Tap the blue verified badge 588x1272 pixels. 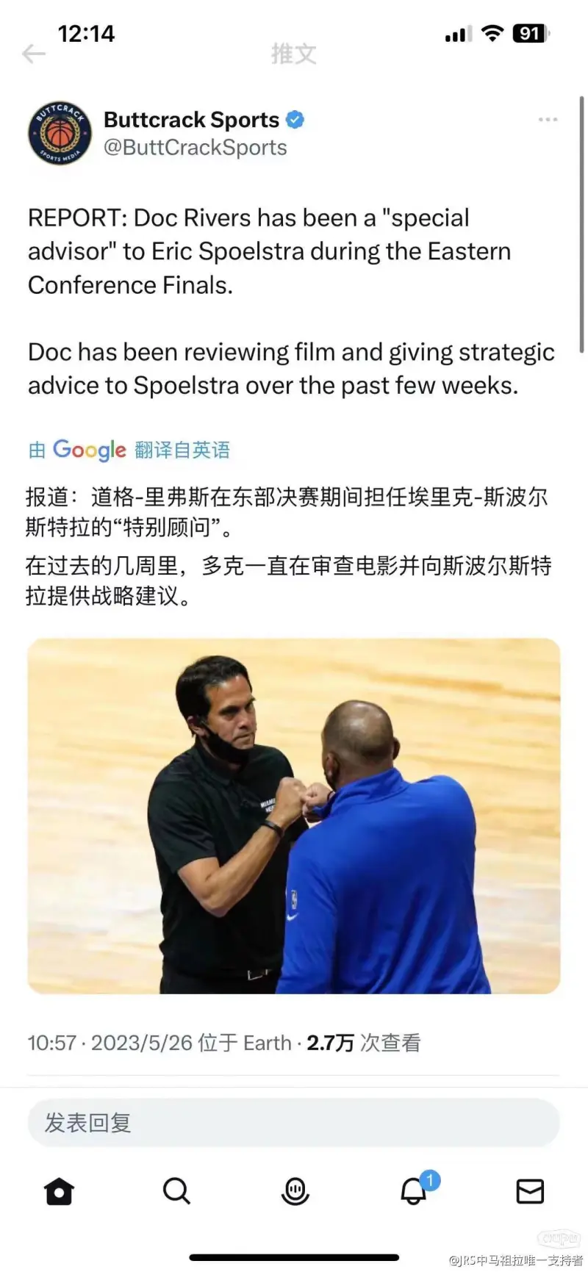[x=295, y=119]
